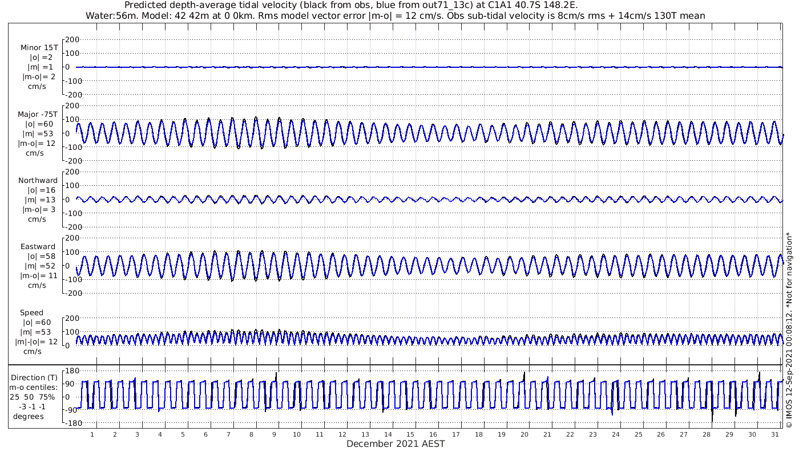
Task: Click day '15' on the time axis
Action: (410, 434)
